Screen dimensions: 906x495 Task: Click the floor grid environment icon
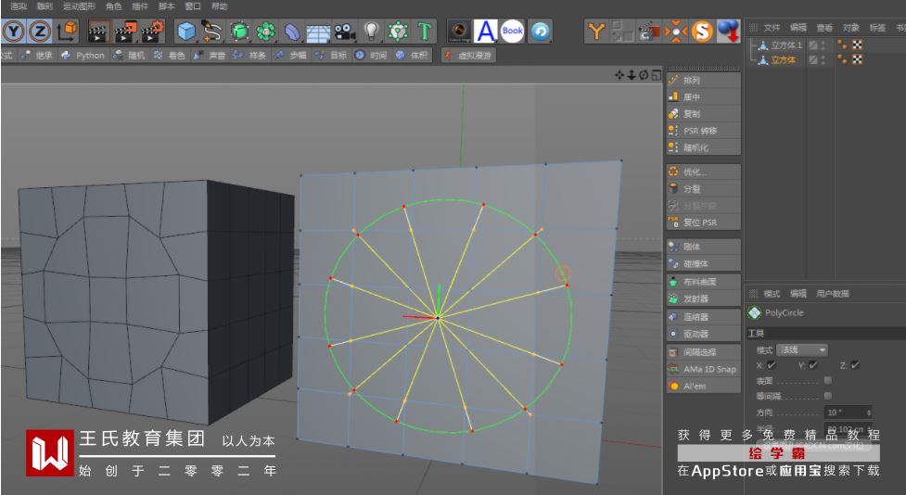[x=318, y=32]
